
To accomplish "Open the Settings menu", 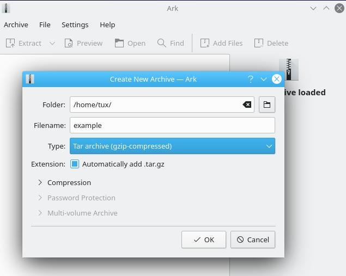I will click(x=75, y=24).
